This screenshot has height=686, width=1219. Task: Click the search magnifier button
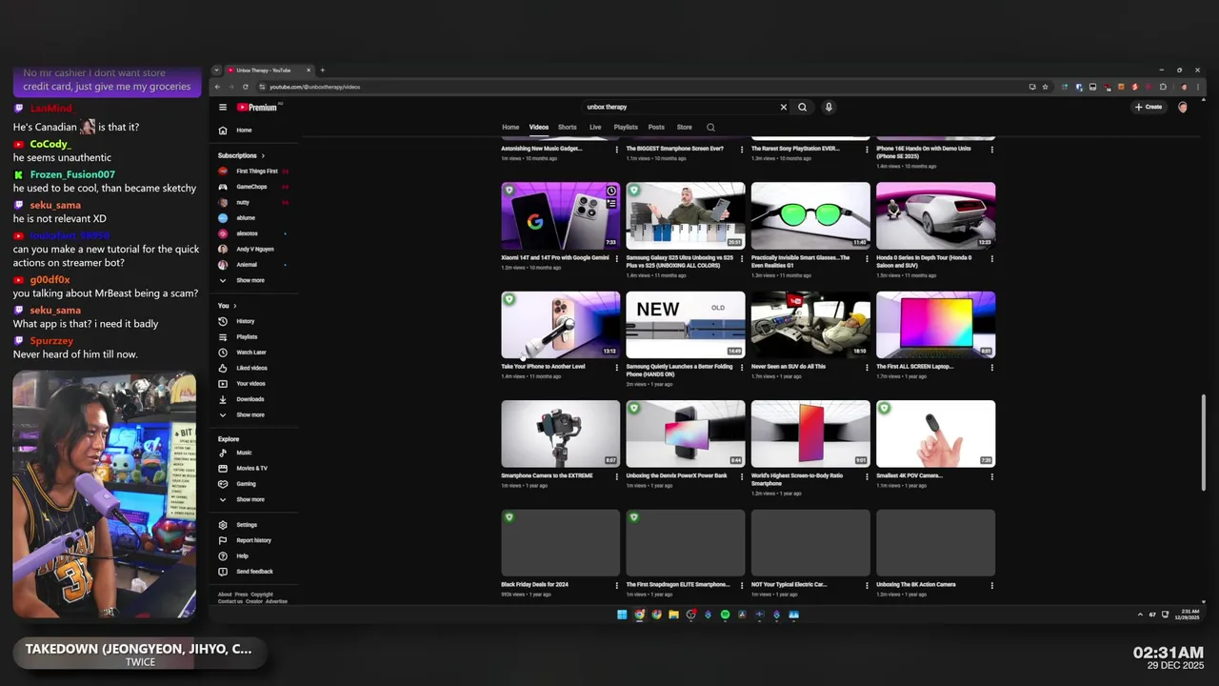(x=802, y=108)
